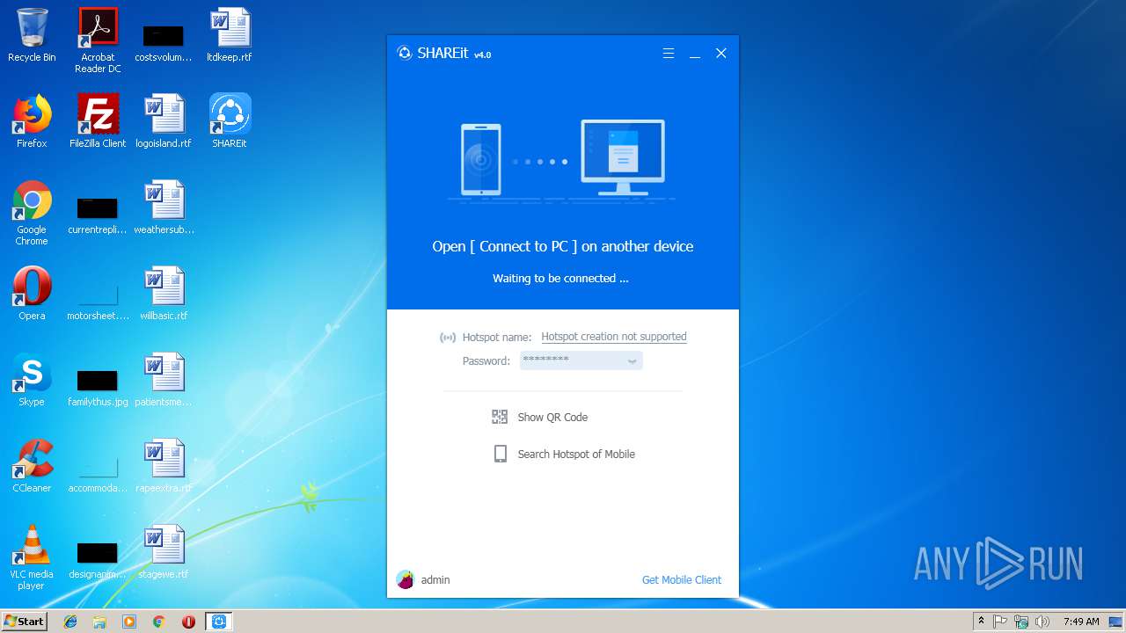Viewport: 1126px width, 633px height.
Task: Minimize the SHAREit window
Action: click(x=695, y=54)
